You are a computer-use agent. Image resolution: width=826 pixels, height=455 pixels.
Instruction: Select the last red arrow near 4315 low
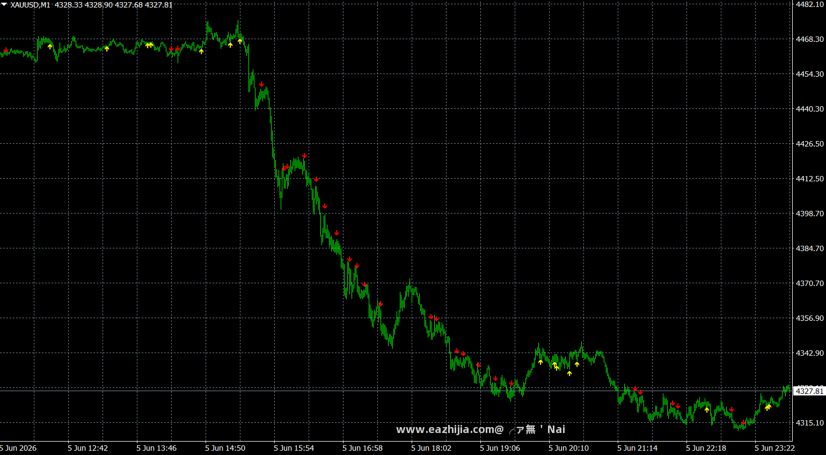(x=743, y=423)
